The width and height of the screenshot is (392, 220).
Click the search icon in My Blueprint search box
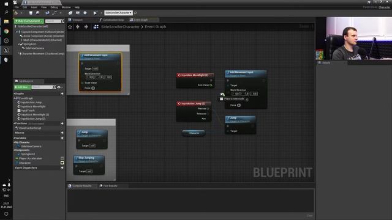54,87
